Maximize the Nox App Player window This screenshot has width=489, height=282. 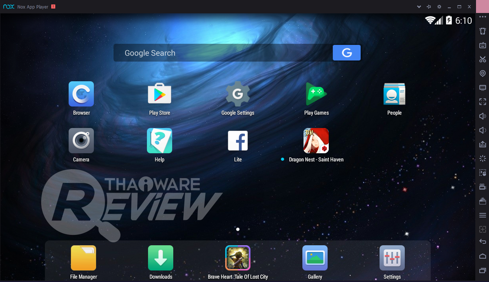tap(459, 7)
